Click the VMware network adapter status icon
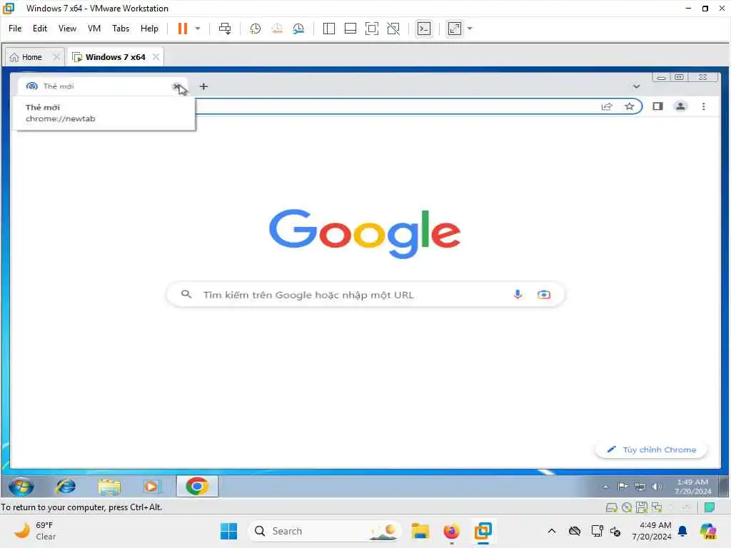This screenshot has height=548, width=731. 657,507
